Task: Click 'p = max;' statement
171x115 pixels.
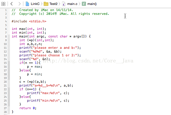Action: [x=35, y=67]
